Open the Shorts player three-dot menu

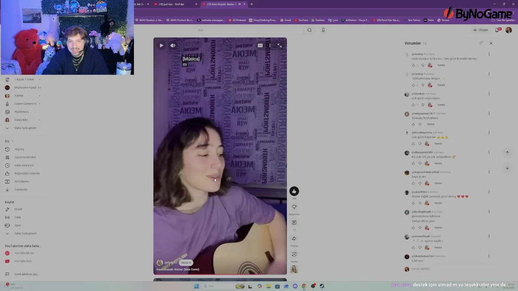pyautogui.click(x=270, y=45)
